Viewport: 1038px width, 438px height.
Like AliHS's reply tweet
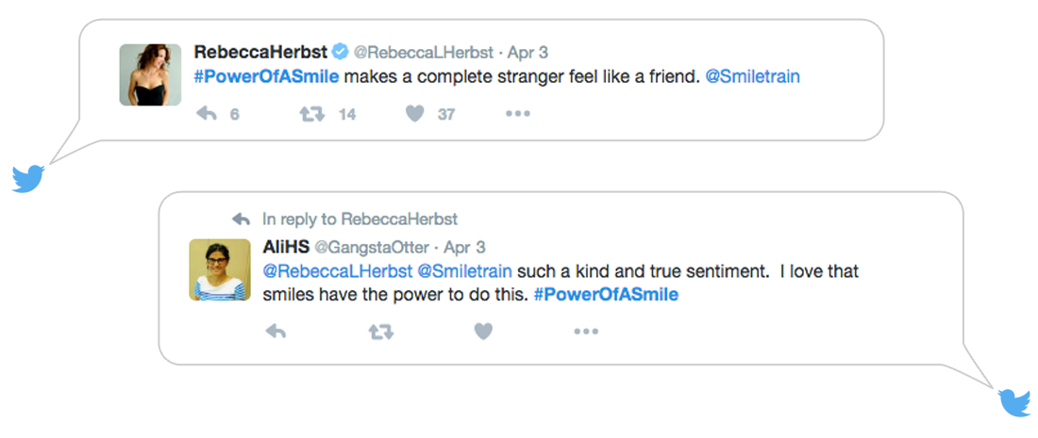click(483, 332)
